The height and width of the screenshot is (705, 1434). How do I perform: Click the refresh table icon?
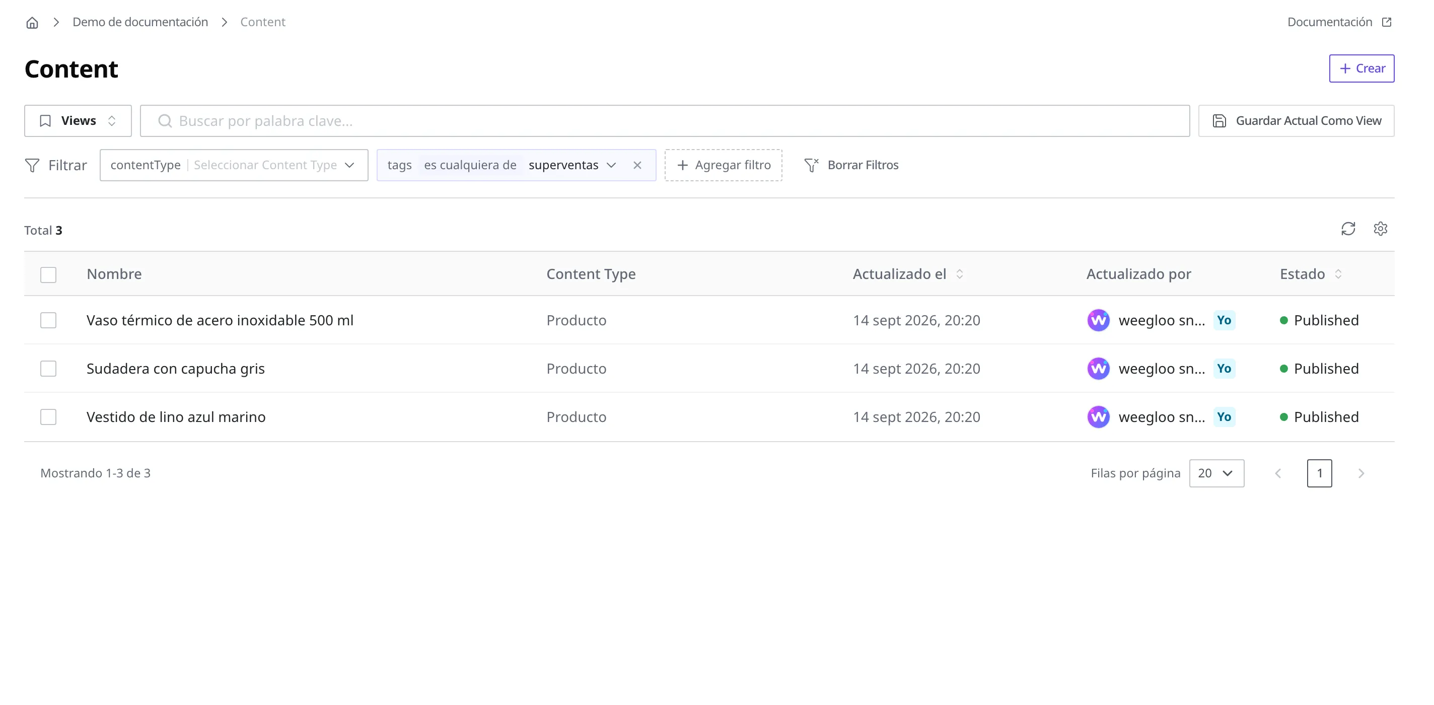pos(1348,229)
